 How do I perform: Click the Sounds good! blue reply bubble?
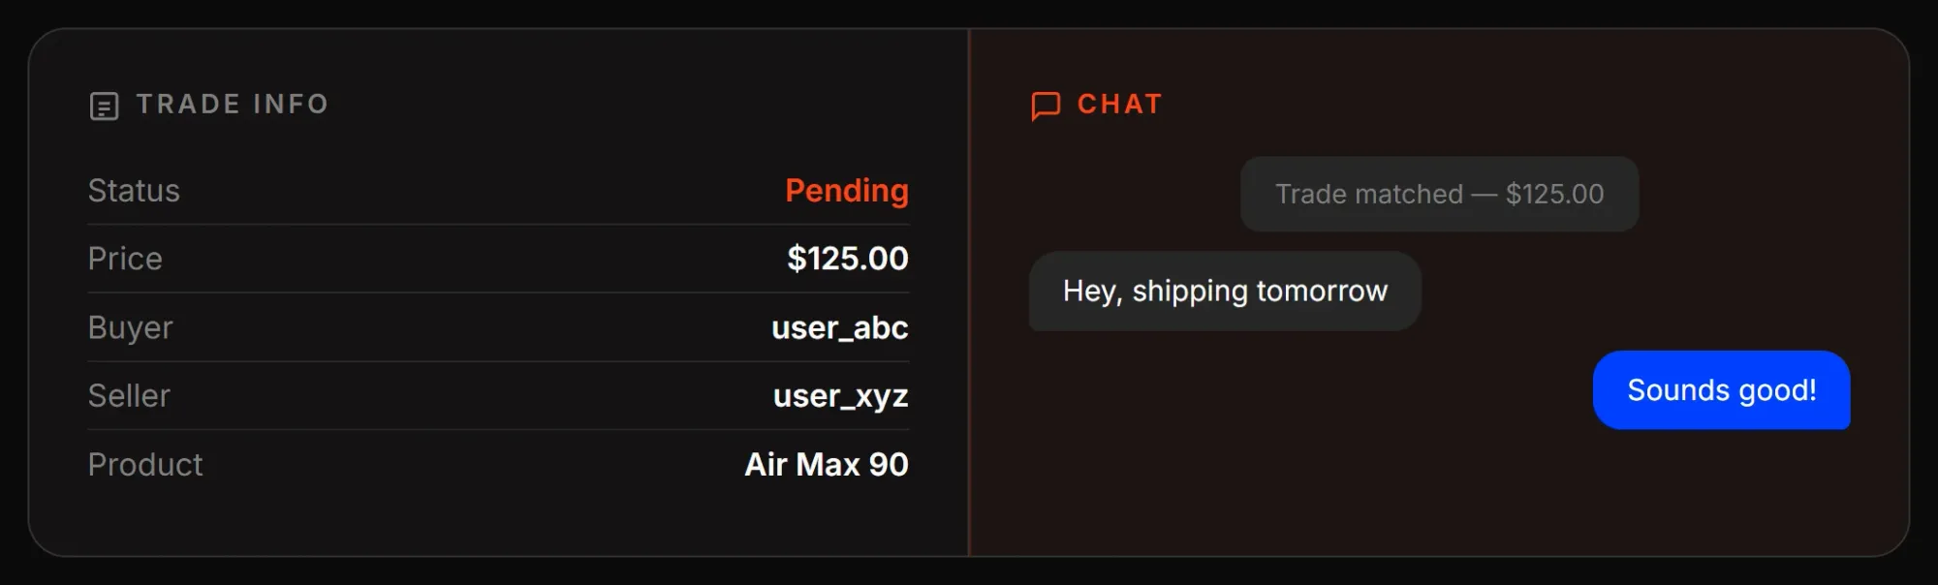coord(1722,390)
